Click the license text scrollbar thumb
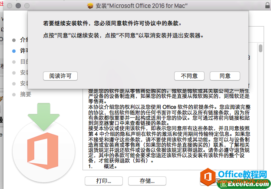The height and width of the screenshot is (189, 271). (x=261, y=48)
